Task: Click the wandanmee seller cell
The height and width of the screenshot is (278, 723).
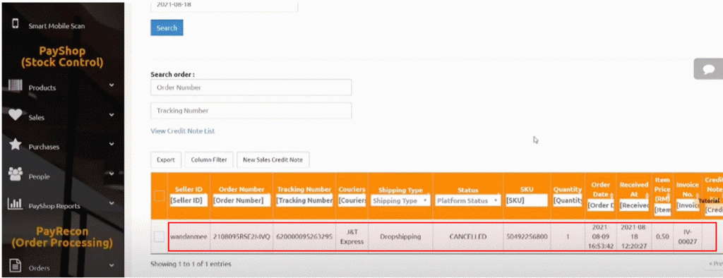Action: pos(189,236)
